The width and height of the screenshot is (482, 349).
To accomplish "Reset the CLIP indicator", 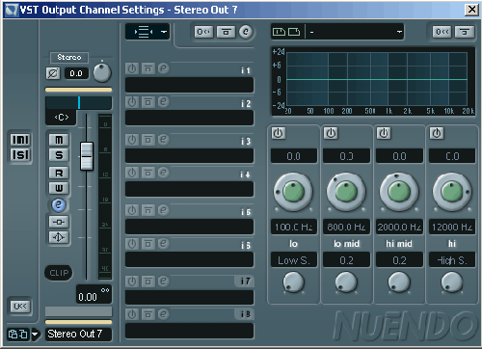I will tap(59, 273).
